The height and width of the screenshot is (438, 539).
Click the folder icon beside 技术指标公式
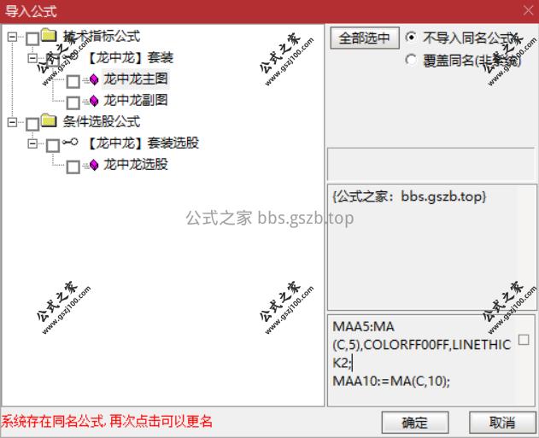point(49,35)
